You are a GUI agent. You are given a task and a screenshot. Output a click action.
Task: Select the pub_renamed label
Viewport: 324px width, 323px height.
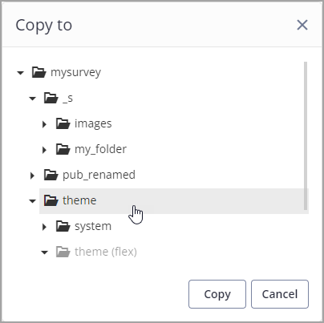point(99,175)
